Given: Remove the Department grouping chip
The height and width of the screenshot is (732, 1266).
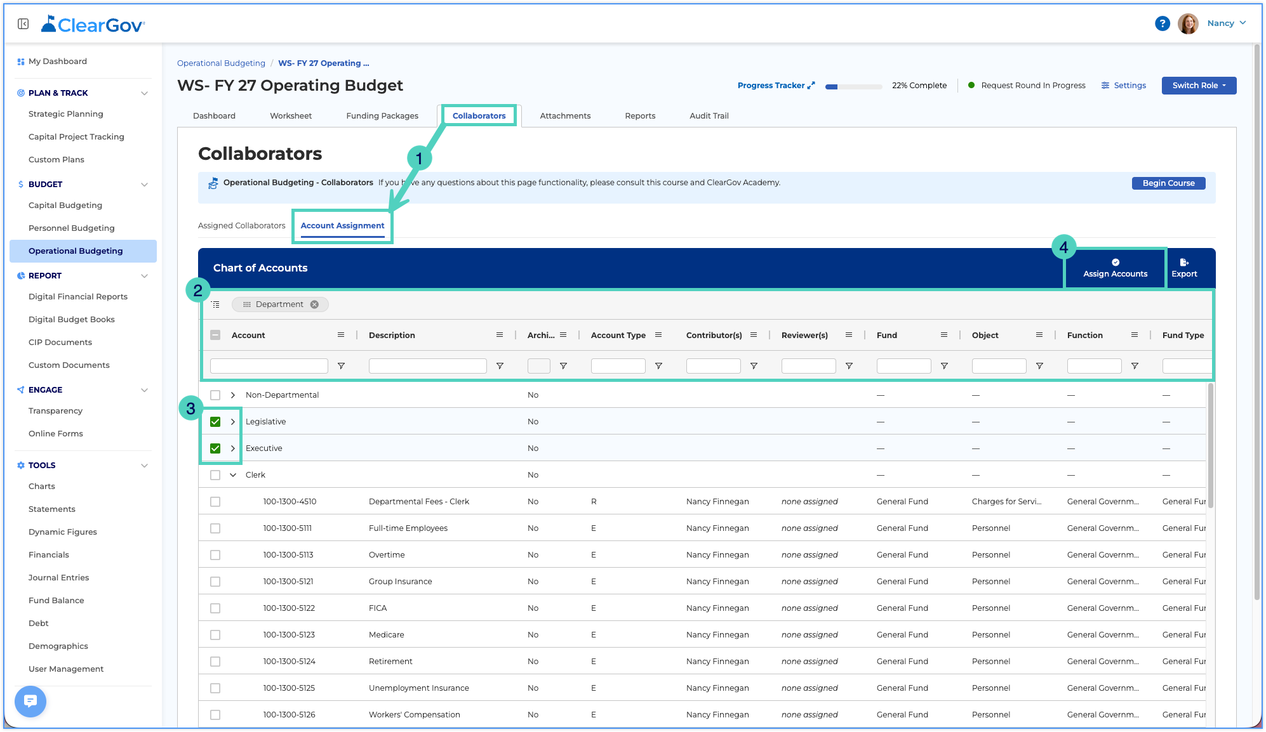Looking at the screenshot, I should [x=314, y=304].
